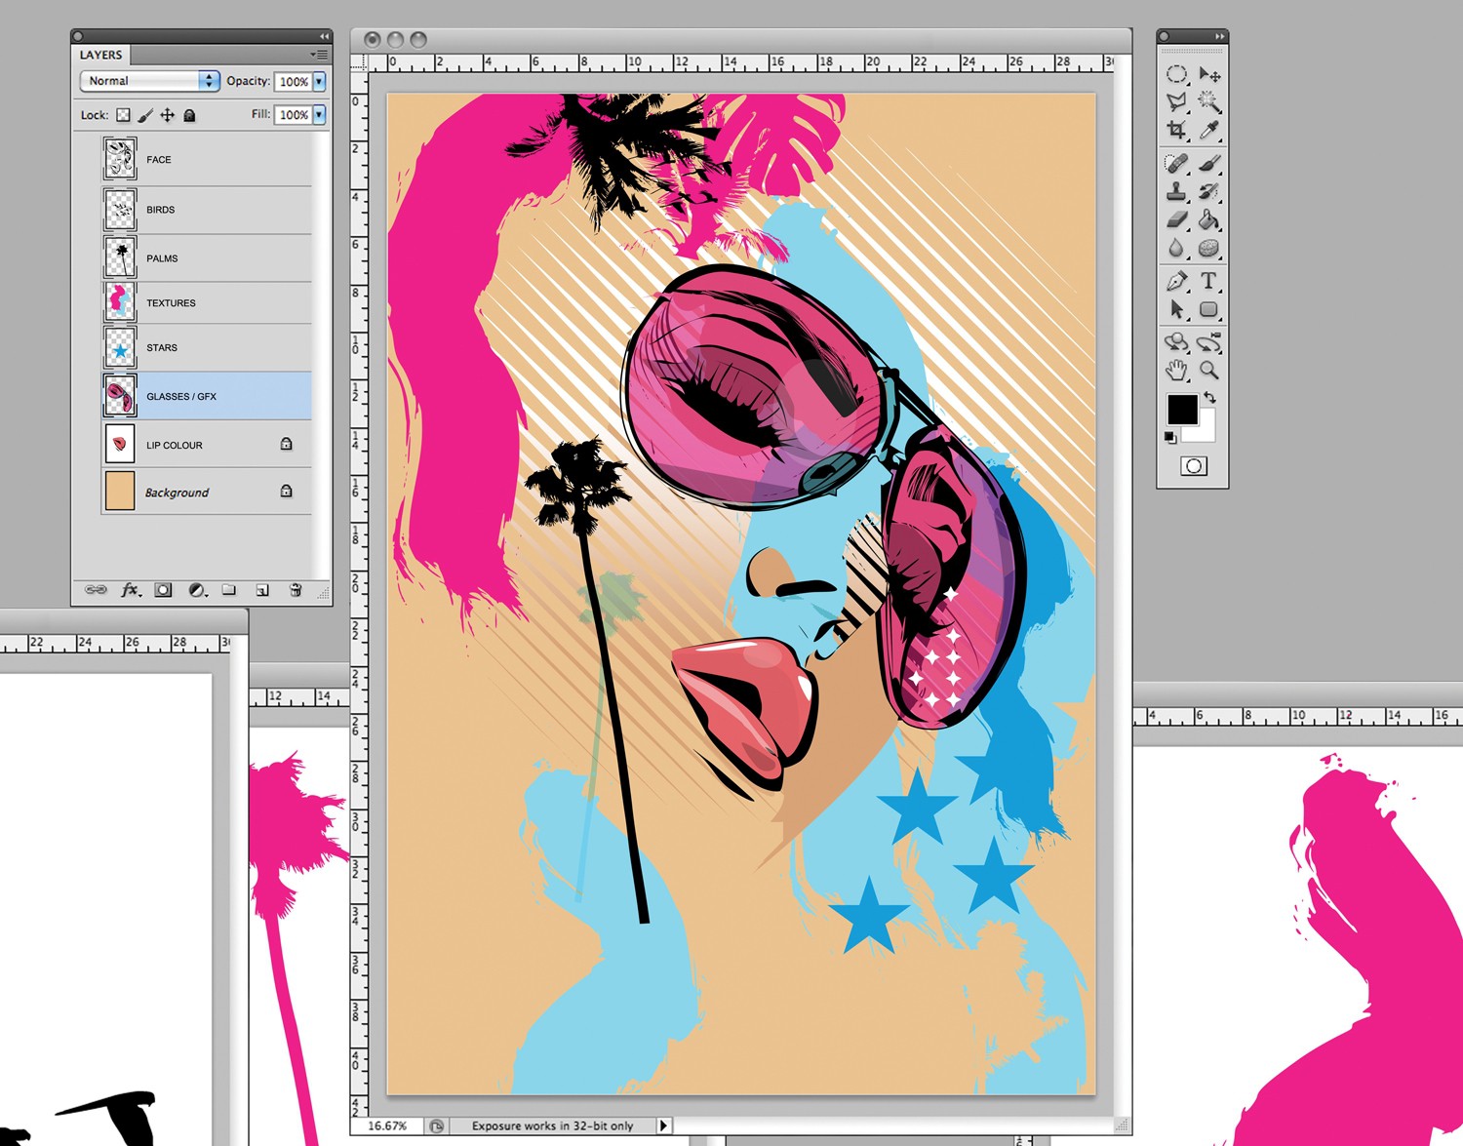Select the FACE layer

[x=207, y=159]
